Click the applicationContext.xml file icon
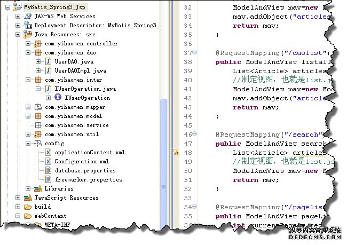 point(48,153)
